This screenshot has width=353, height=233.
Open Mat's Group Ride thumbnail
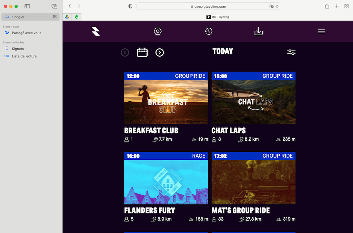pyautogui.click(x=254, y=182)
